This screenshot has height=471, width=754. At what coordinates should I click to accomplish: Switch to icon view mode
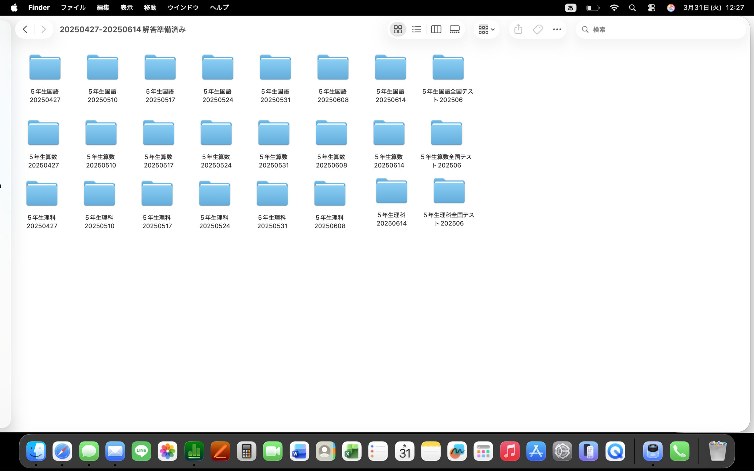point(398,29)
